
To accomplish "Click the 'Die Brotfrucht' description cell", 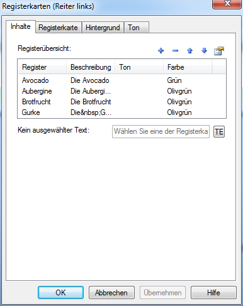I will point(91,102).
